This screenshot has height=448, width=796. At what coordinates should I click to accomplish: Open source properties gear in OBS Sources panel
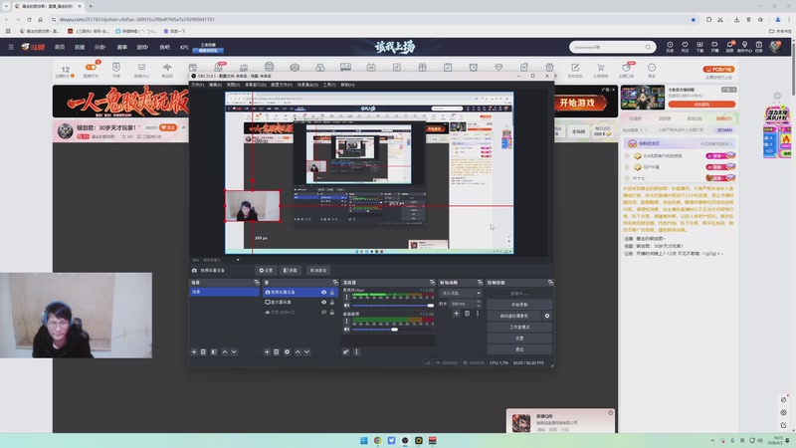287,351
